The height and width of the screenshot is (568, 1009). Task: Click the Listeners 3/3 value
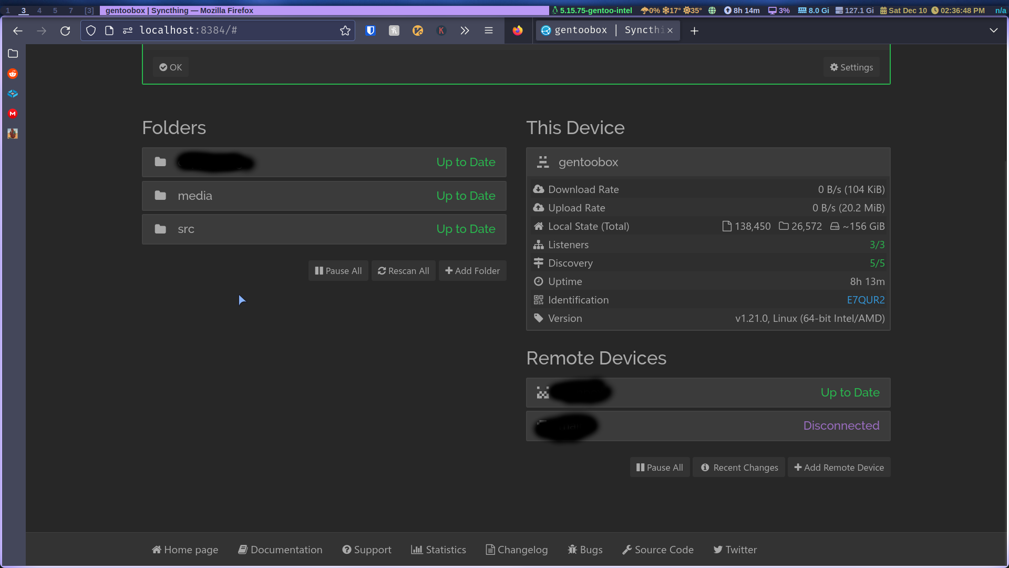[x=877, y=245]
